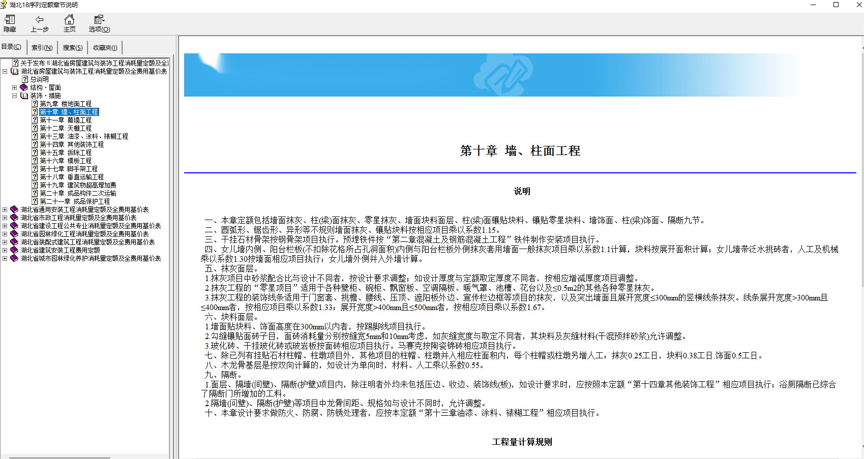Click the 上一步 (Back) arrow icon
Image resolution: width=864 pixels, height=459 pixels.
pyautogui.click(x=39, y=20)
